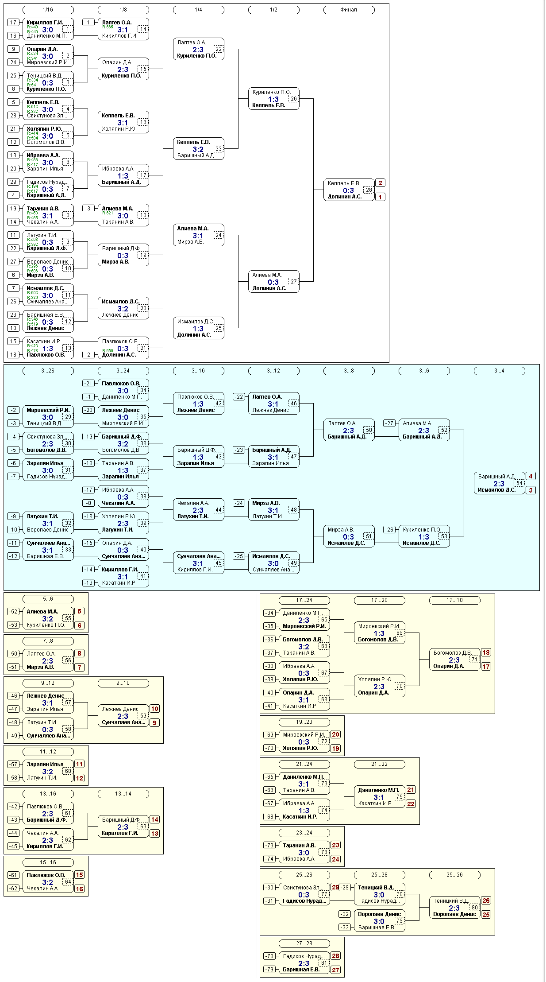Click the "3...4" round header
The height and width of the screenshot is (982, 546).
pyautogui.click(x=499, y=371)
